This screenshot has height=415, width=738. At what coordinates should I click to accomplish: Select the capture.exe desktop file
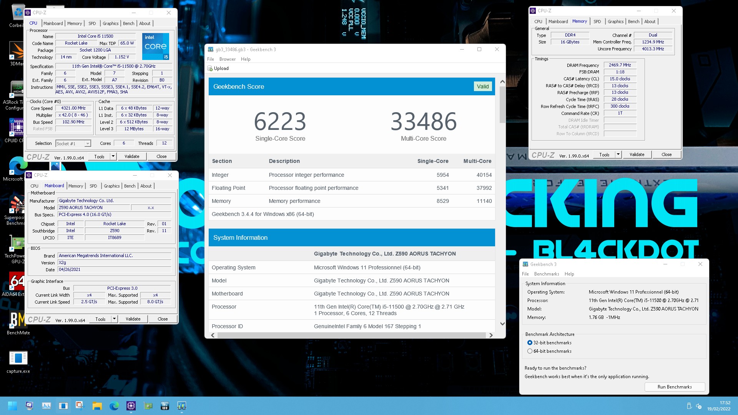pos(18,362)
